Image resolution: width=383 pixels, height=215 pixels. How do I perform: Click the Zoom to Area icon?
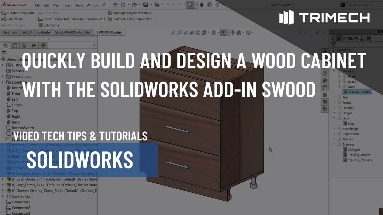point(180,33)
